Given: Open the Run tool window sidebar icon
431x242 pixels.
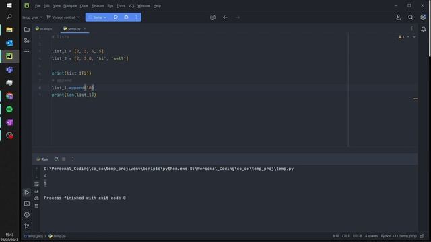Looking at the screenshot, I should 27,192.
